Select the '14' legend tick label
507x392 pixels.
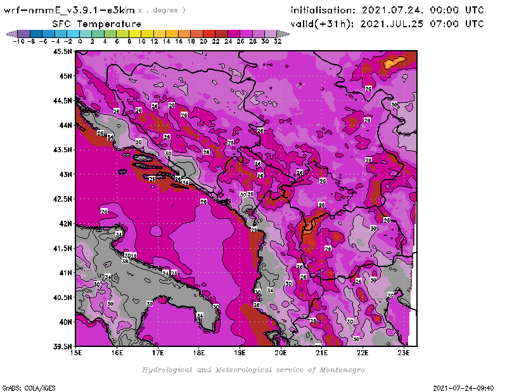click(166, 41)
